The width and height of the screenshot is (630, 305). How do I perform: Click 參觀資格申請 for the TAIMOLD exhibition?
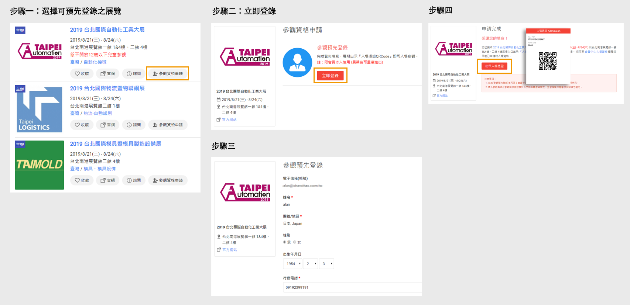tap(168, 180)
